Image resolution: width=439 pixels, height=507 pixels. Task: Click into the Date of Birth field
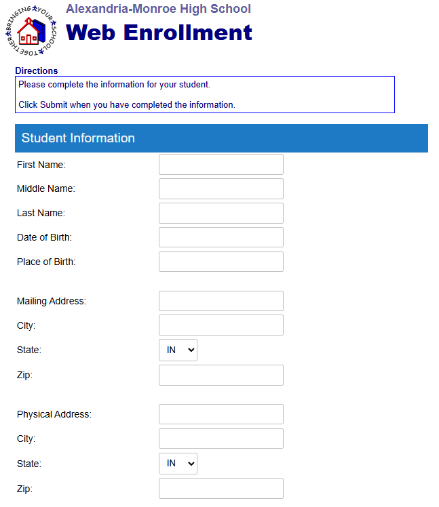coord(221,238)
